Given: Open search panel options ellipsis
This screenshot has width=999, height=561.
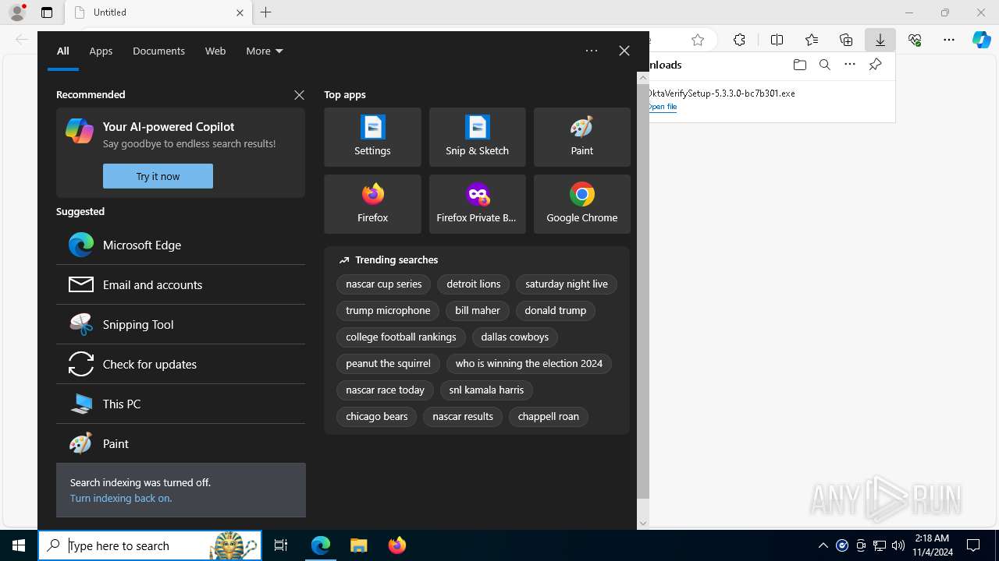Looking at the screenshot, I should [x=591, y=51].
